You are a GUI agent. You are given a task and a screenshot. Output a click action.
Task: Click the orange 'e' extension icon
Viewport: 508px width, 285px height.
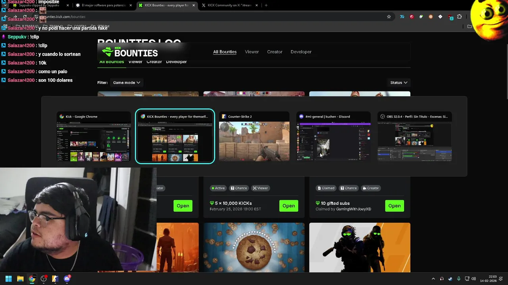click(x=431, y=17)
